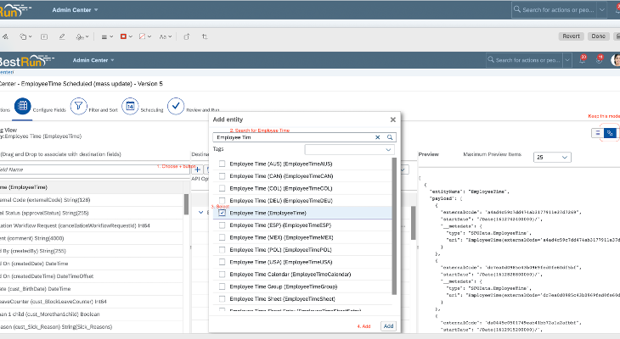This screenshot has height=339, width=620.
Task: Expand the top search box dropdown arrow
Action: click(602, 10)
